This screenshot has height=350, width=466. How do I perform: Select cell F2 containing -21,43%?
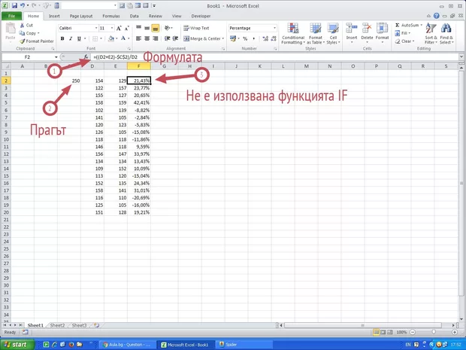[138, 80]
